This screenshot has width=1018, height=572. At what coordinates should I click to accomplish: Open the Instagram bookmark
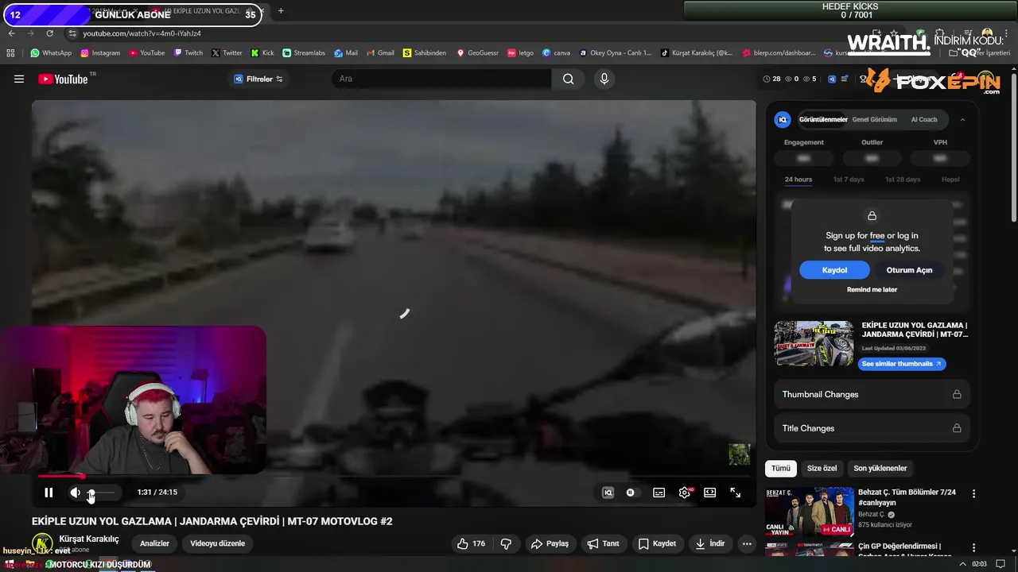pos(99,53)
